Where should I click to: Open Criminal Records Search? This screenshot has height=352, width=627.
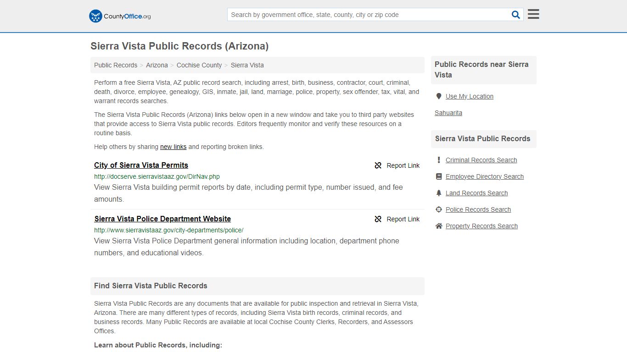point(481,160)
